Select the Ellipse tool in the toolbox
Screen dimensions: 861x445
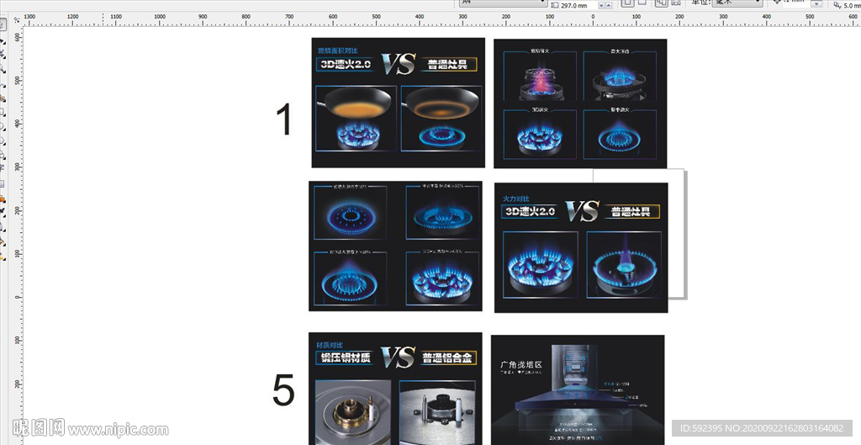pos(3,126)
